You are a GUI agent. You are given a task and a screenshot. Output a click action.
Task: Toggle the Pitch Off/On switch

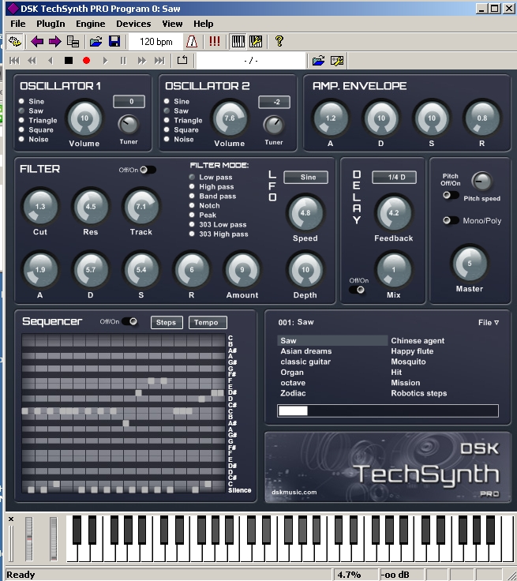pyautogui.click(x=451, y=195)
